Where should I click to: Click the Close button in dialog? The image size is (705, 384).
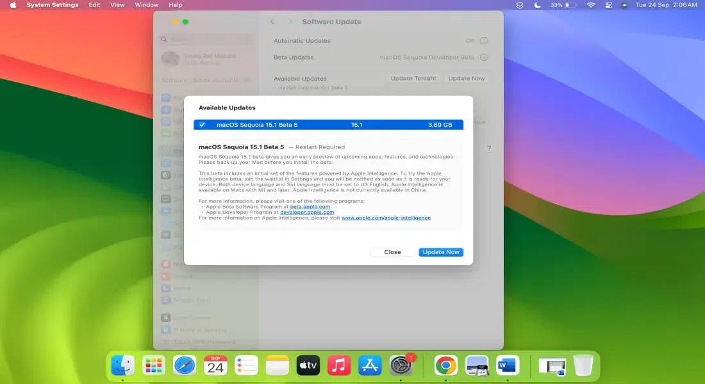(x=392, y=252)
